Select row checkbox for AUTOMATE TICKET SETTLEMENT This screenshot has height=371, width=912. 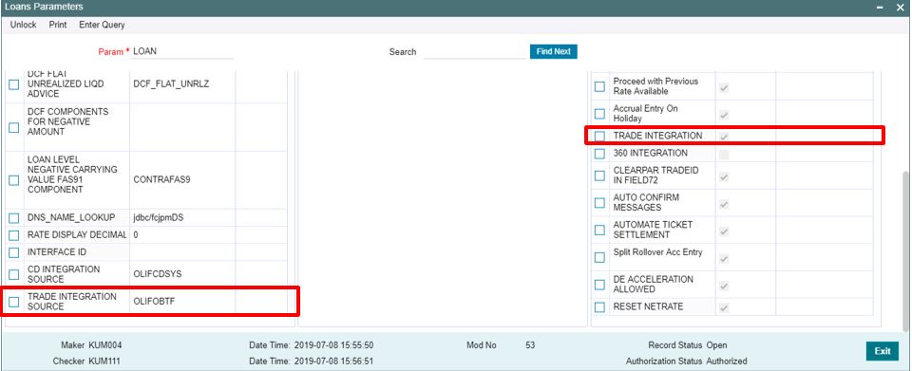[x=599, y=230]
